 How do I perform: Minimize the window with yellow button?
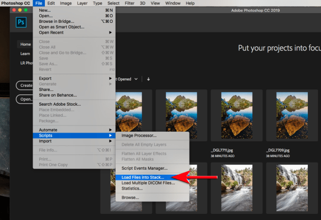pos(20,10)
